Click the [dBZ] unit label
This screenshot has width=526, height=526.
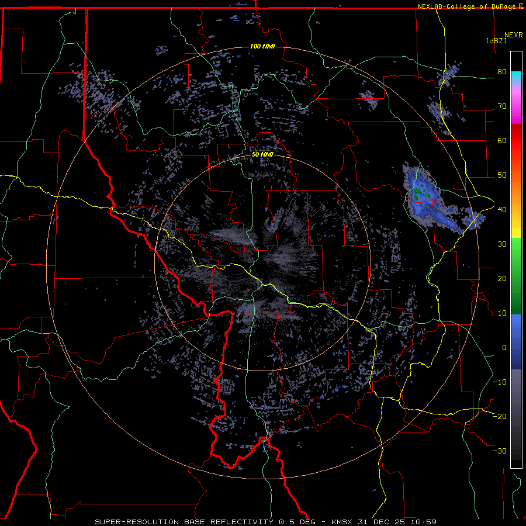(x=496, y=40)
